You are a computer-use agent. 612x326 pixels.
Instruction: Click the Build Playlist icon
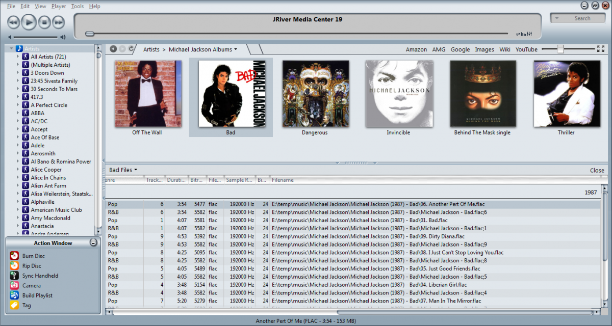point(14,295)
